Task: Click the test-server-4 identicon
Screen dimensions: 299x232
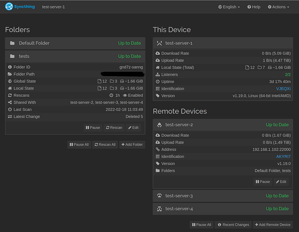Action: point(159,209)
